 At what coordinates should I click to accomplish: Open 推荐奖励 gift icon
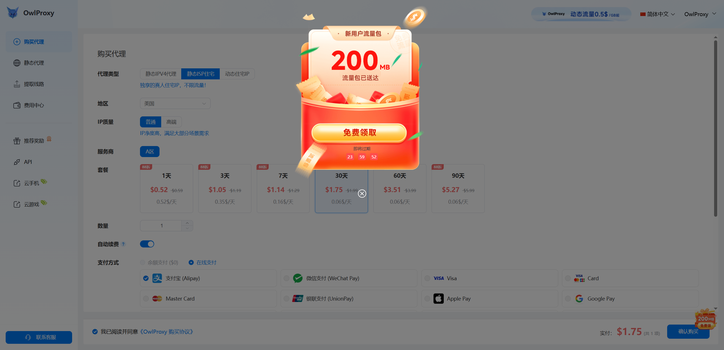coord(17,141)
